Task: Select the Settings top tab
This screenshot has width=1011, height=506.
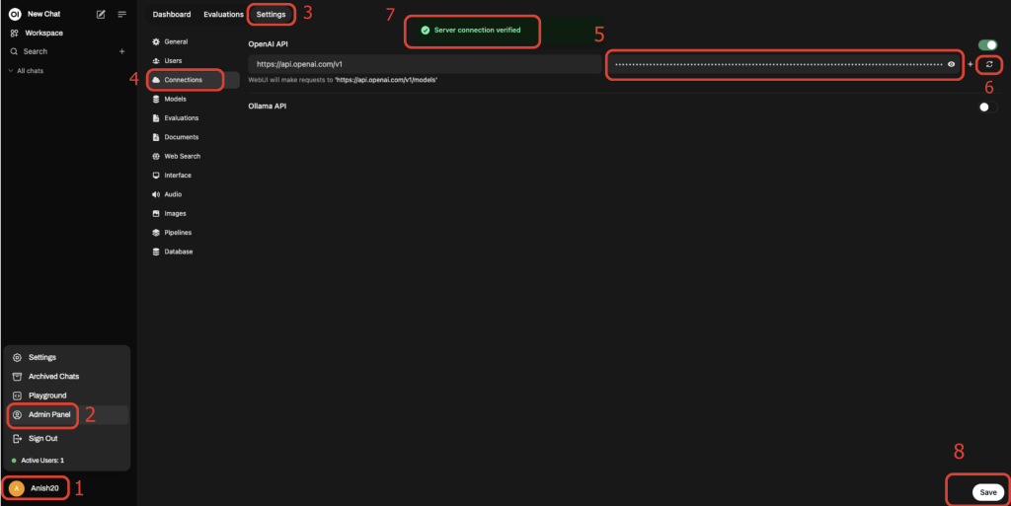Action: point(271,14)
